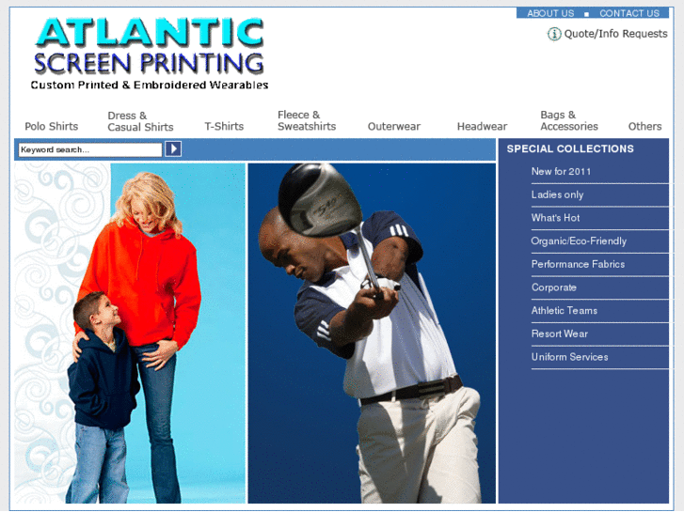Click the Special Collections heading

570,148
